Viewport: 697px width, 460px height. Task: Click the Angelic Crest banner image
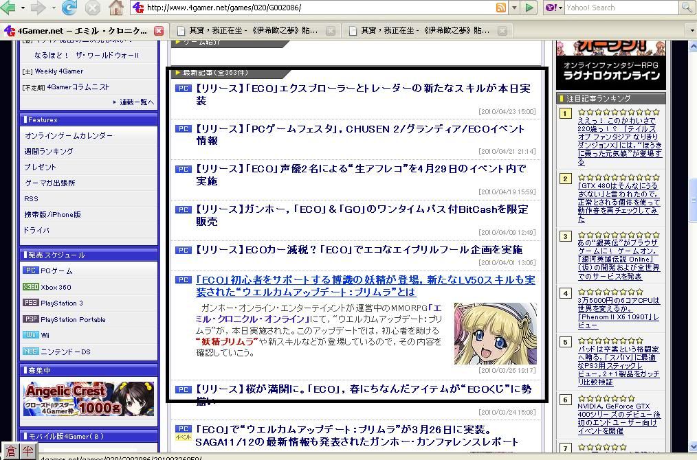(89, 399)
